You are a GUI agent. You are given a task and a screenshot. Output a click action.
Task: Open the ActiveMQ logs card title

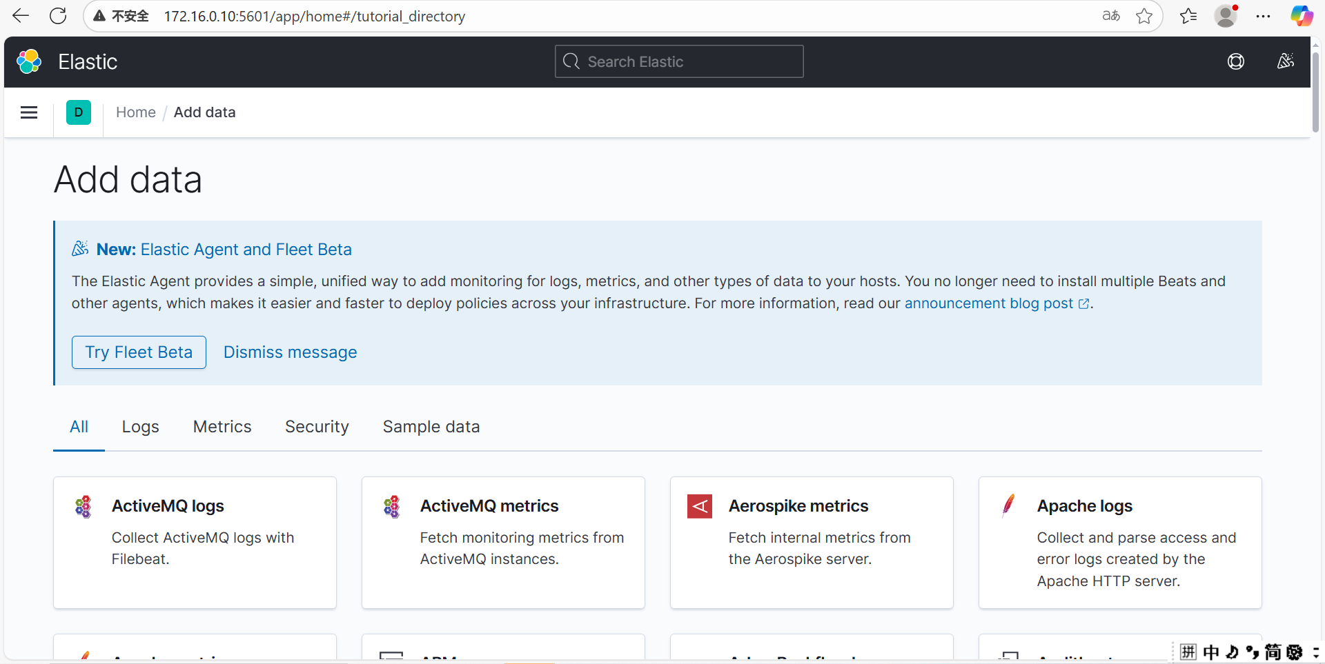point(168,506)
